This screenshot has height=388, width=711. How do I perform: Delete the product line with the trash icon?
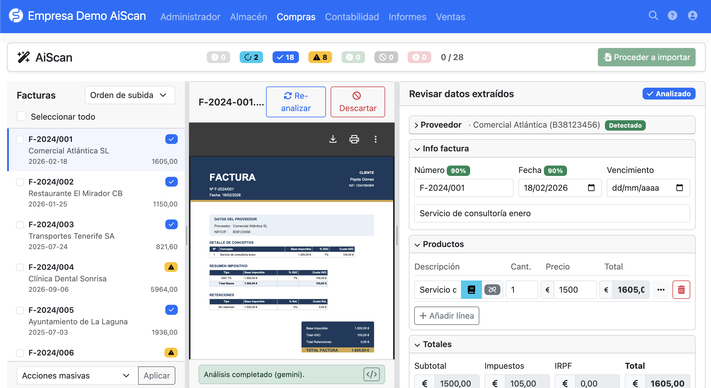(x=681, y=290)
